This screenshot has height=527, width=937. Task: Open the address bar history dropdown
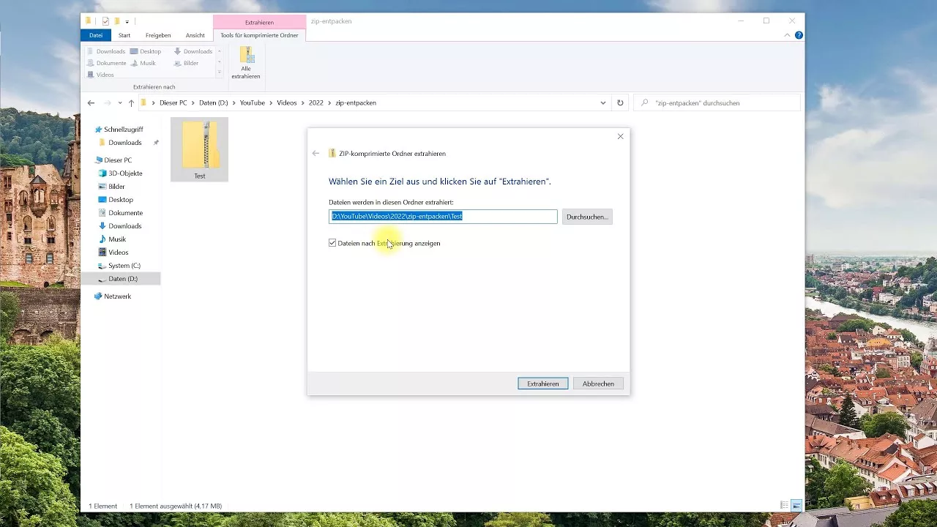click(x=602, y=102)
